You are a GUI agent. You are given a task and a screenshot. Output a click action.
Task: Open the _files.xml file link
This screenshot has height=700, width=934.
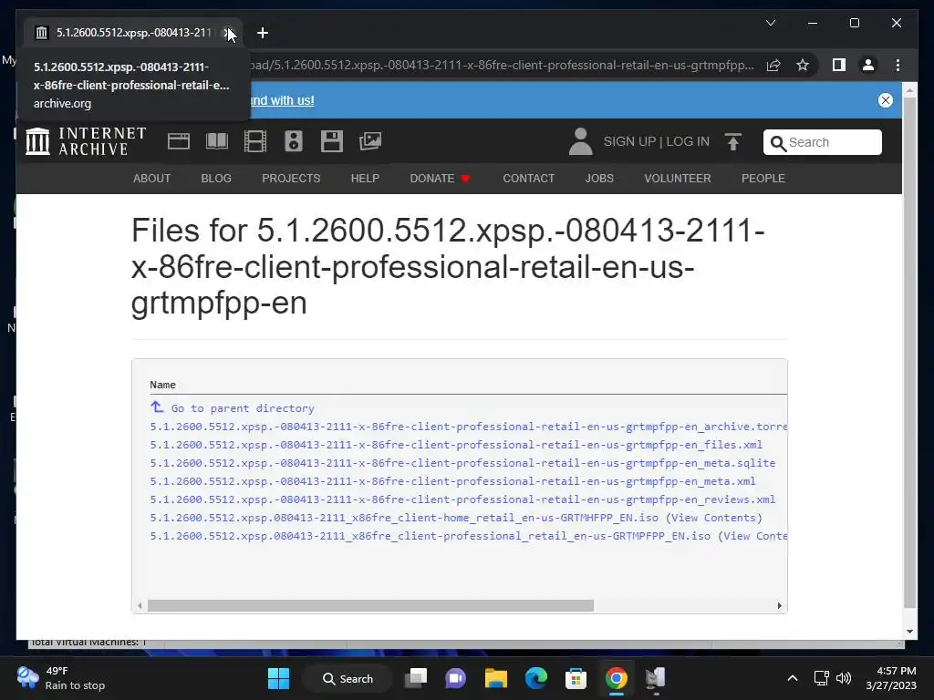[x=456, y=445]
